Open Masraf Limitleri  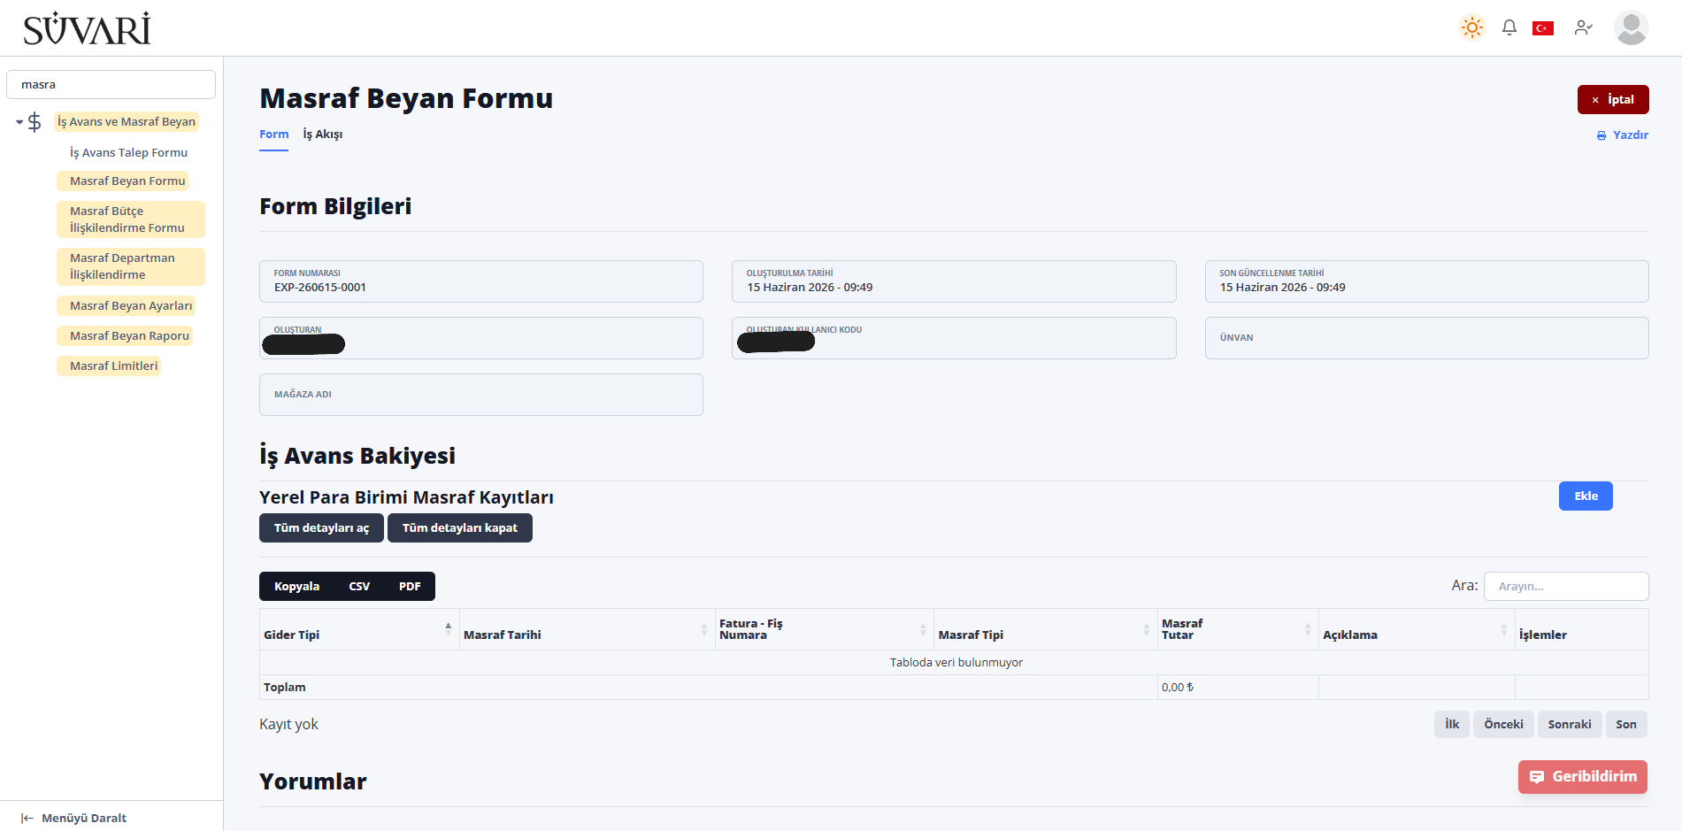point(109,365)
